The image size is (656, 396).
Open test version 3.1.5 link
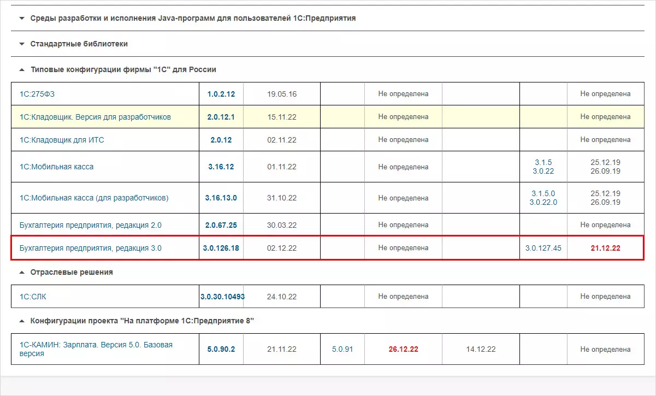tap(543, 162)
